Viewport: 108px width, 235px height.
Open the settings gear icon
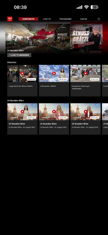tap(99, 19)
